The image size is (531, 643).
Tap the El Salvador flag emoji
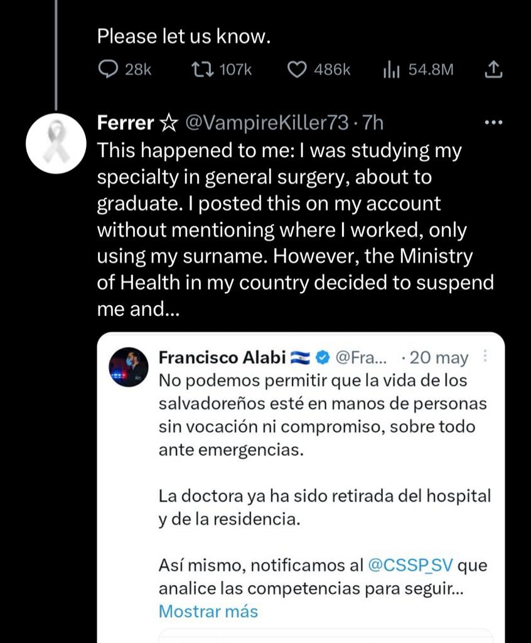tap(301, 358)
